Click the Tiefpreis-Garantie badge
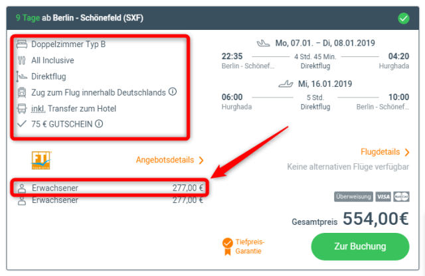 click(243, 247)
